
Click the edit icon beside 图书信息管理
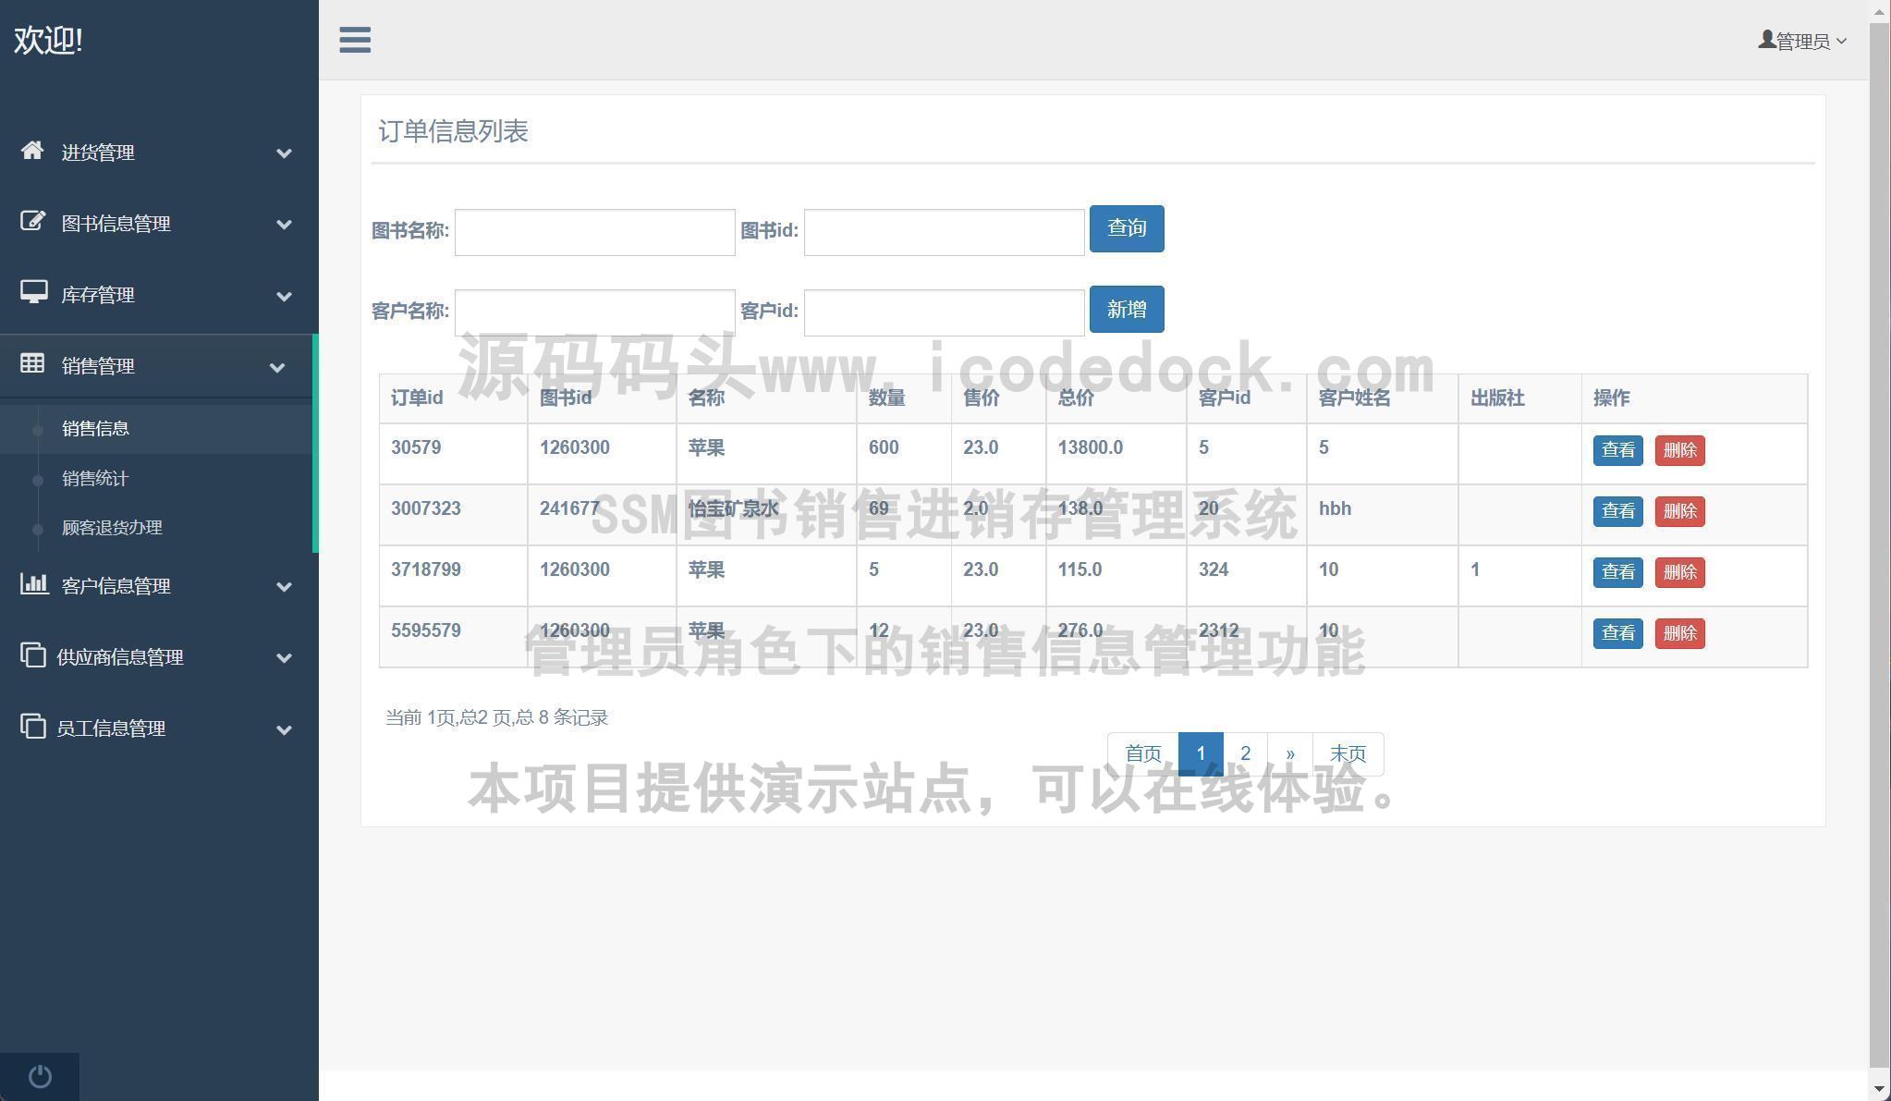coord(32,222)
